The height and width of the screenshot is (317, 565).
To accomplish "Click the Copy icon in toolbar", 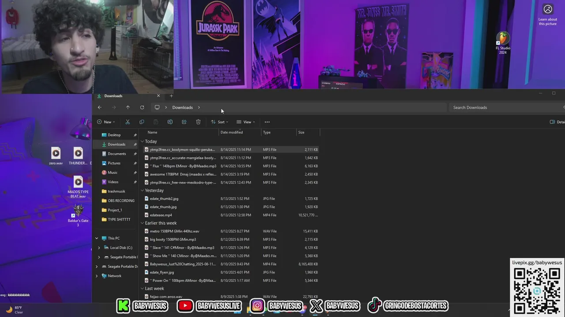I will pos(142,122).
